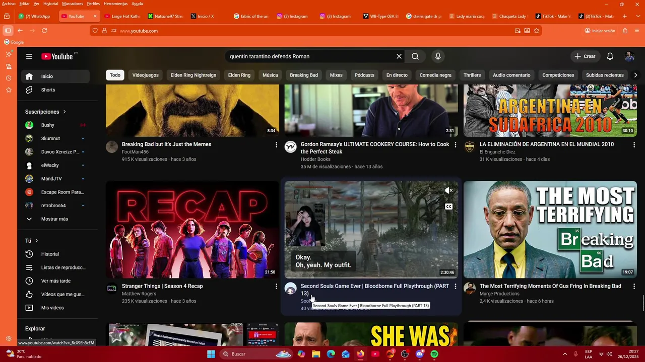Expand the Suscripciones section chevron
The width and height of the screenshot is (645, 362).
click(x=64, y=112)
